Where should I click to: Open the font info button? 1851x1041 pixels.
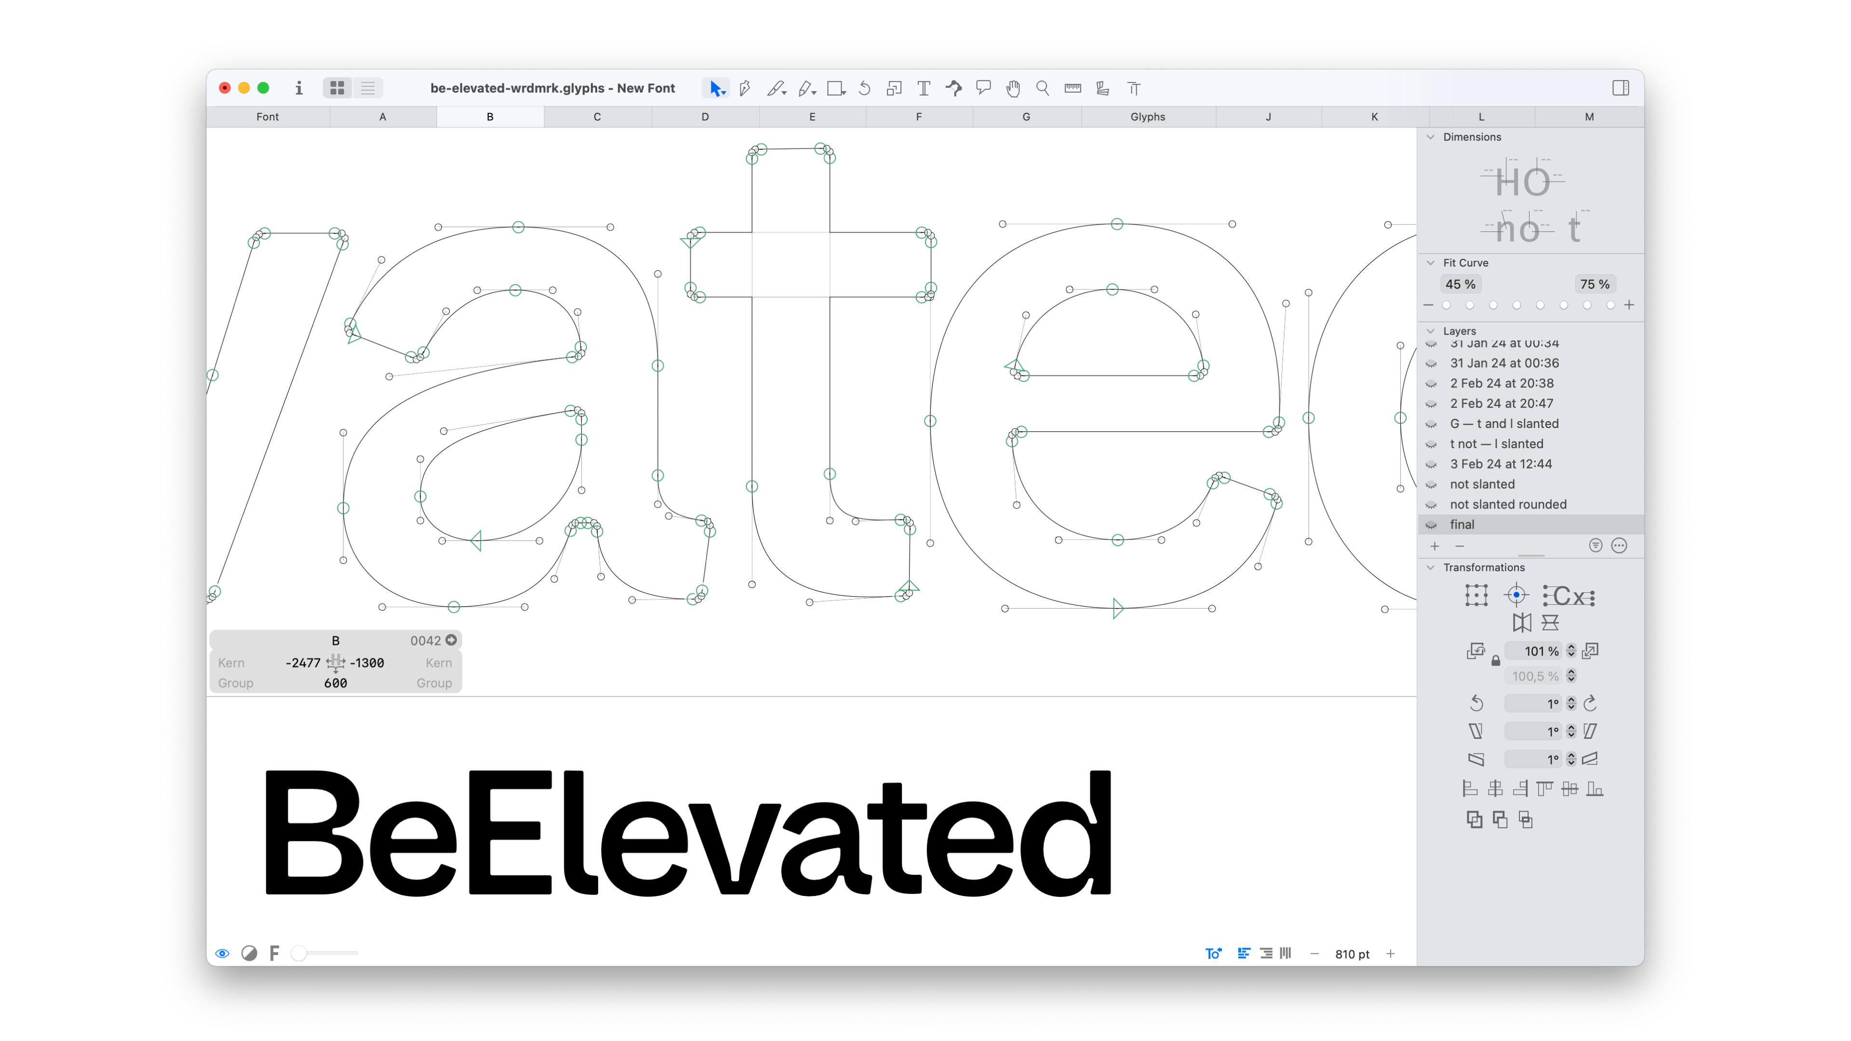click(299, 88)
